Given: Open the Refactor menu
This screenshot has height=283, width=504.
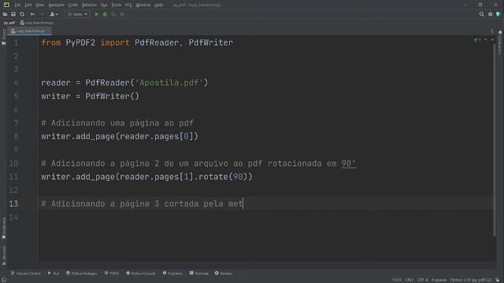Looking at the screenshot, I should coord(89,5).
